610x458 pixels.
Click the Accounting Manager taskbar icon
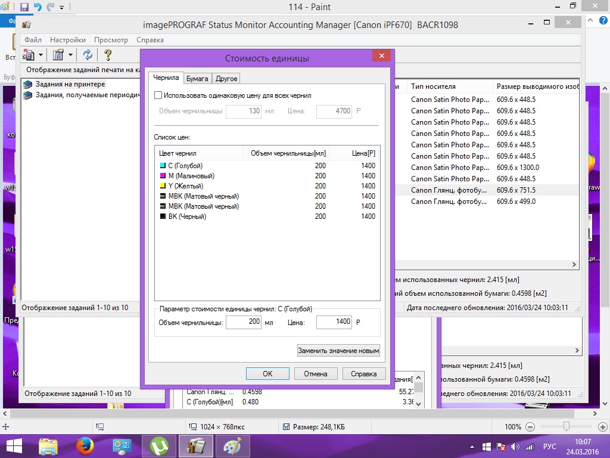(195, 446)
